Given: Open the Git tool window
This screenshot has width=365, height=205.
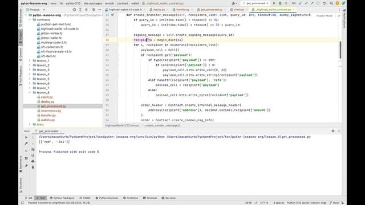Looking at the screenshot, I should tap(29, 198).
